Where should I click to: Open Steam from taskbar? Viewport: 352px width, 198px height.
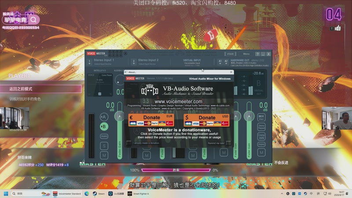click(99, 194)
